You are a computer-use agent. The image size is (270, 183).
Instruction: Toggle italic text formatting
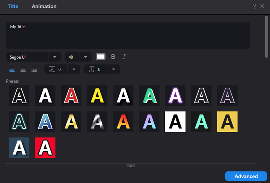(124, 57)
